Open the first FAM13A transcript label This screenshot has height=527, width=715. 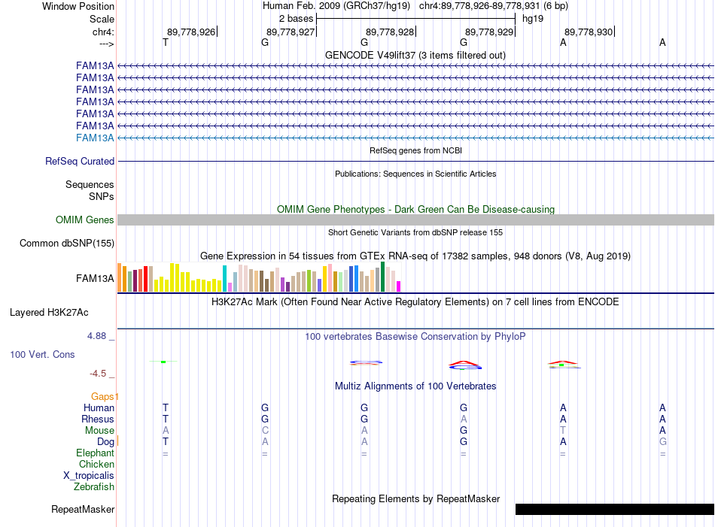(95, 66)
